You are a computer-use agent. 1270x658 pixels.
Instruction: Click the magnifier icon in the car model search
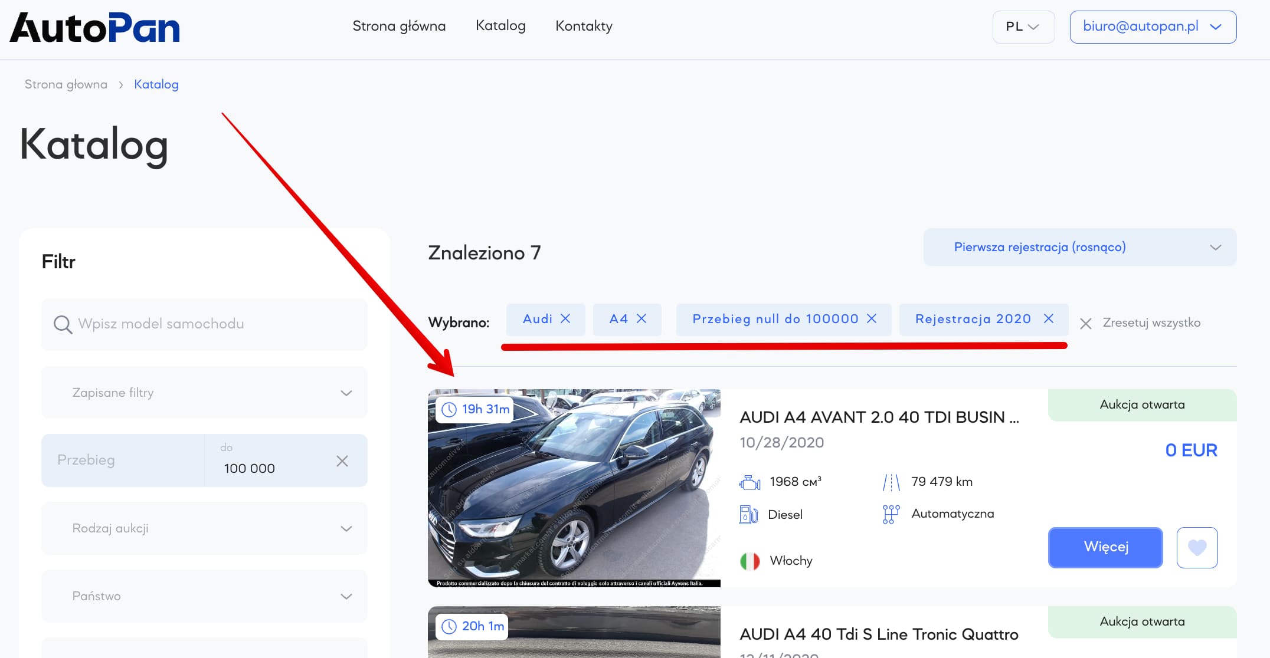point(63,324)
